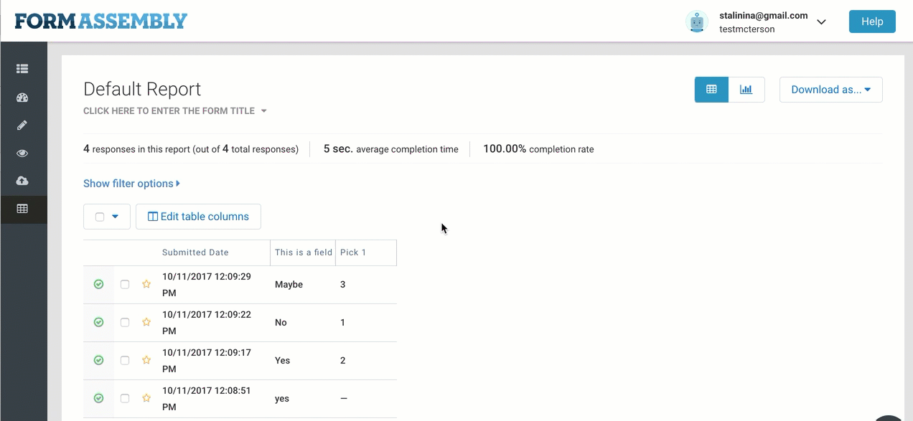This screenshot has width=913, height=421.
Task: Open the eye preview sidebar icon
Action: (22, 153)
